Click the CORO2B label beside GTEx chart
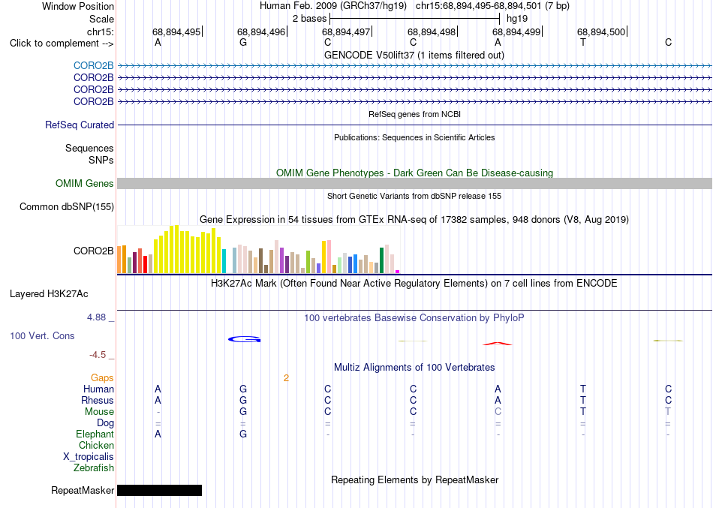The height and width of the screenshot is (508, 713). (93, 251)
